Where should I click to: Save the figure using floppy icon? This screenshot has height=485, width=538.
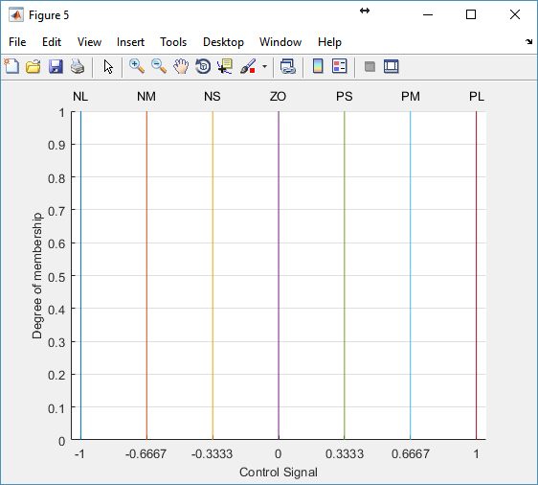[x=56, y=66]
